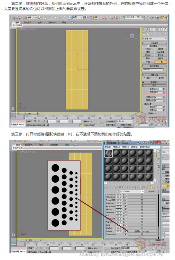Click the Video Color Check icon

point(158,166)
